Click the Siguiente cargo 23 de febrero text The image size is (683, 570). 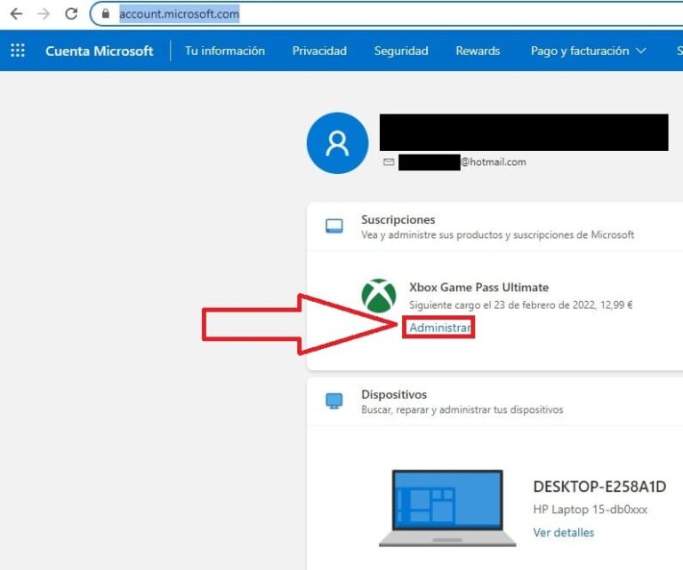(x=520, y=305)
